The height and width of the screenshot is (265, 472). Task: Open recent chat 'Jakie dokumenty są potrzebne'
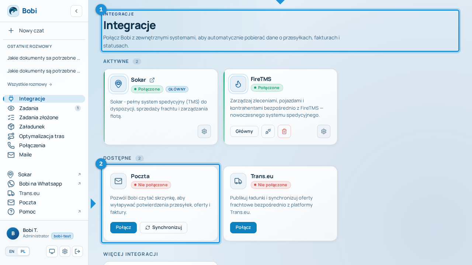[x=44, y=71]
